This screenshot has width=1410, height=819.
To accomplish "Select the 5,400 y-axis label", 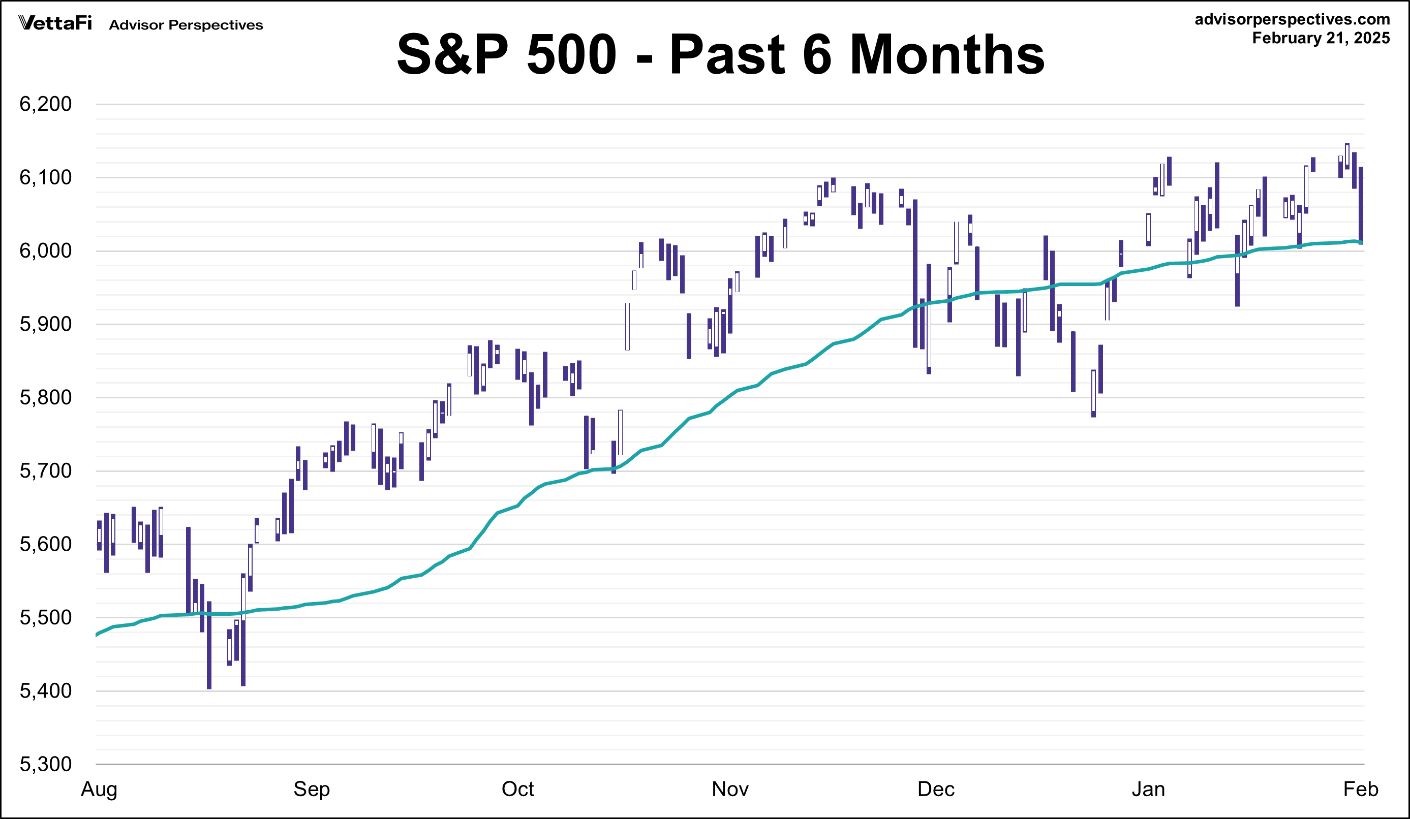I will 46,691.
